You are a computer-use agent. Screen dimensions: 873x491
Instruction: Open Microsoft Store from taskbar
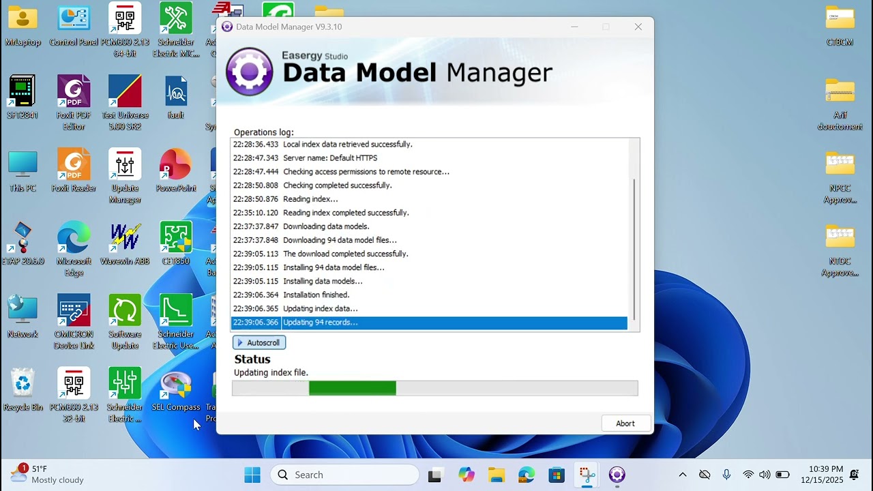point(557,475)
